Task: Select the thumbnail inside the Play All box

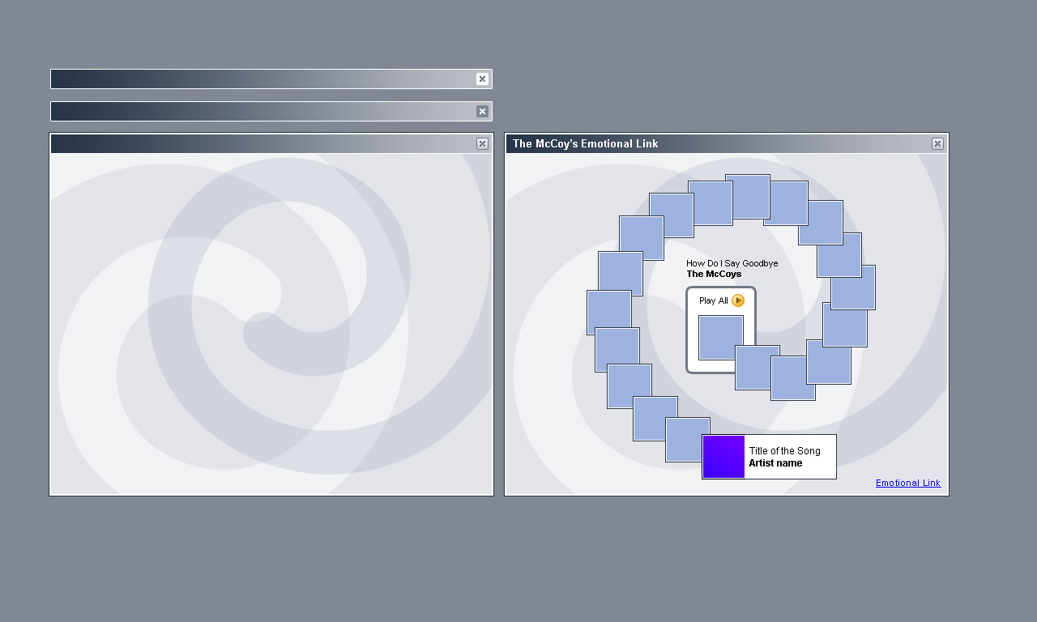Action: (x=721, y=338)
